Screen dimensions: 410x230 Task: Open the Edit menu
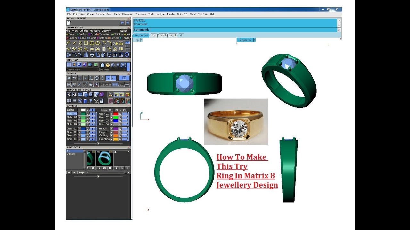(x=75, y=14)
